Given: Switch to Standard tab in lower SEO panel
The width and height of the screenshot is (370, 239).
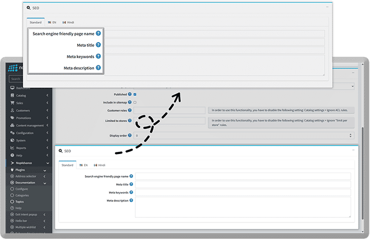Looking at the screenshot, I should pyautogui.click(x=67, y=165).
